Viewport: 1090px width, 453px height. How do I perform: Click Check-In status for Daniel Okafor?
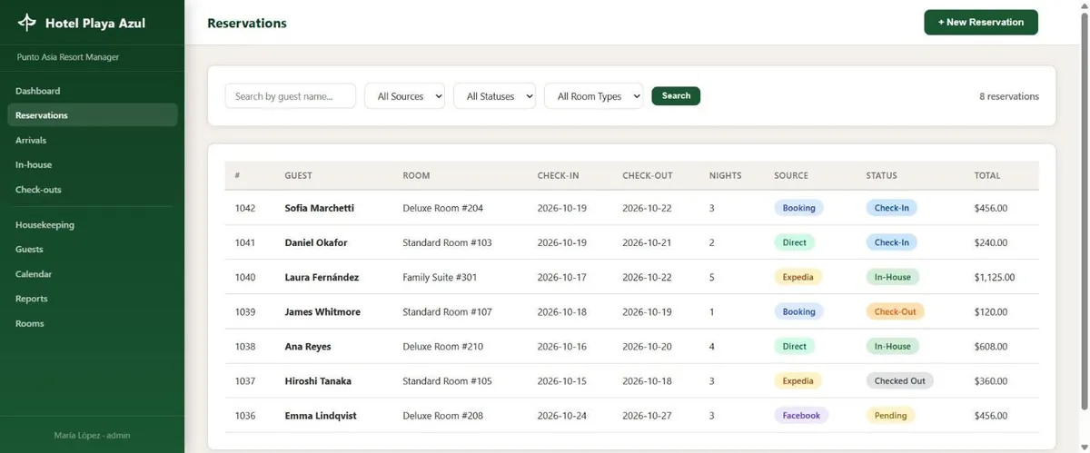[x=892, y=242]
